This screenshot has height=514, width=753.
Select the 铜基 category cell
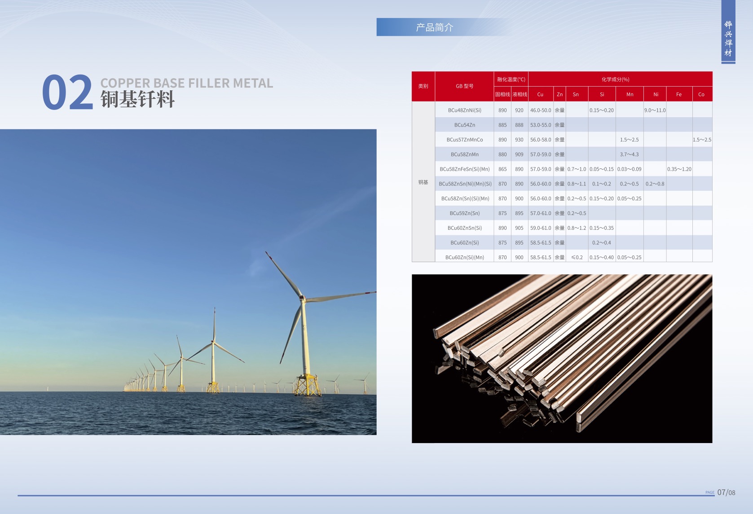(423, 182)
